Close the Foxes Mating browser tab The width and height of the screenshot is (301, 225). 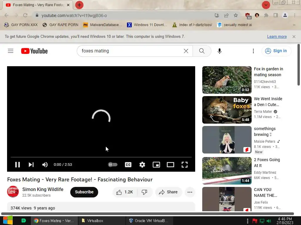[x=68, y=5]
